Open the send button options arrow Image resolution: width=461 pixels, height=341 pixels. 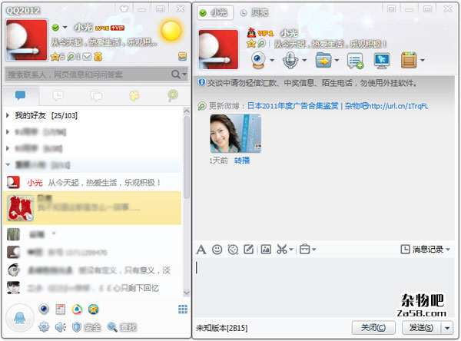447,327
